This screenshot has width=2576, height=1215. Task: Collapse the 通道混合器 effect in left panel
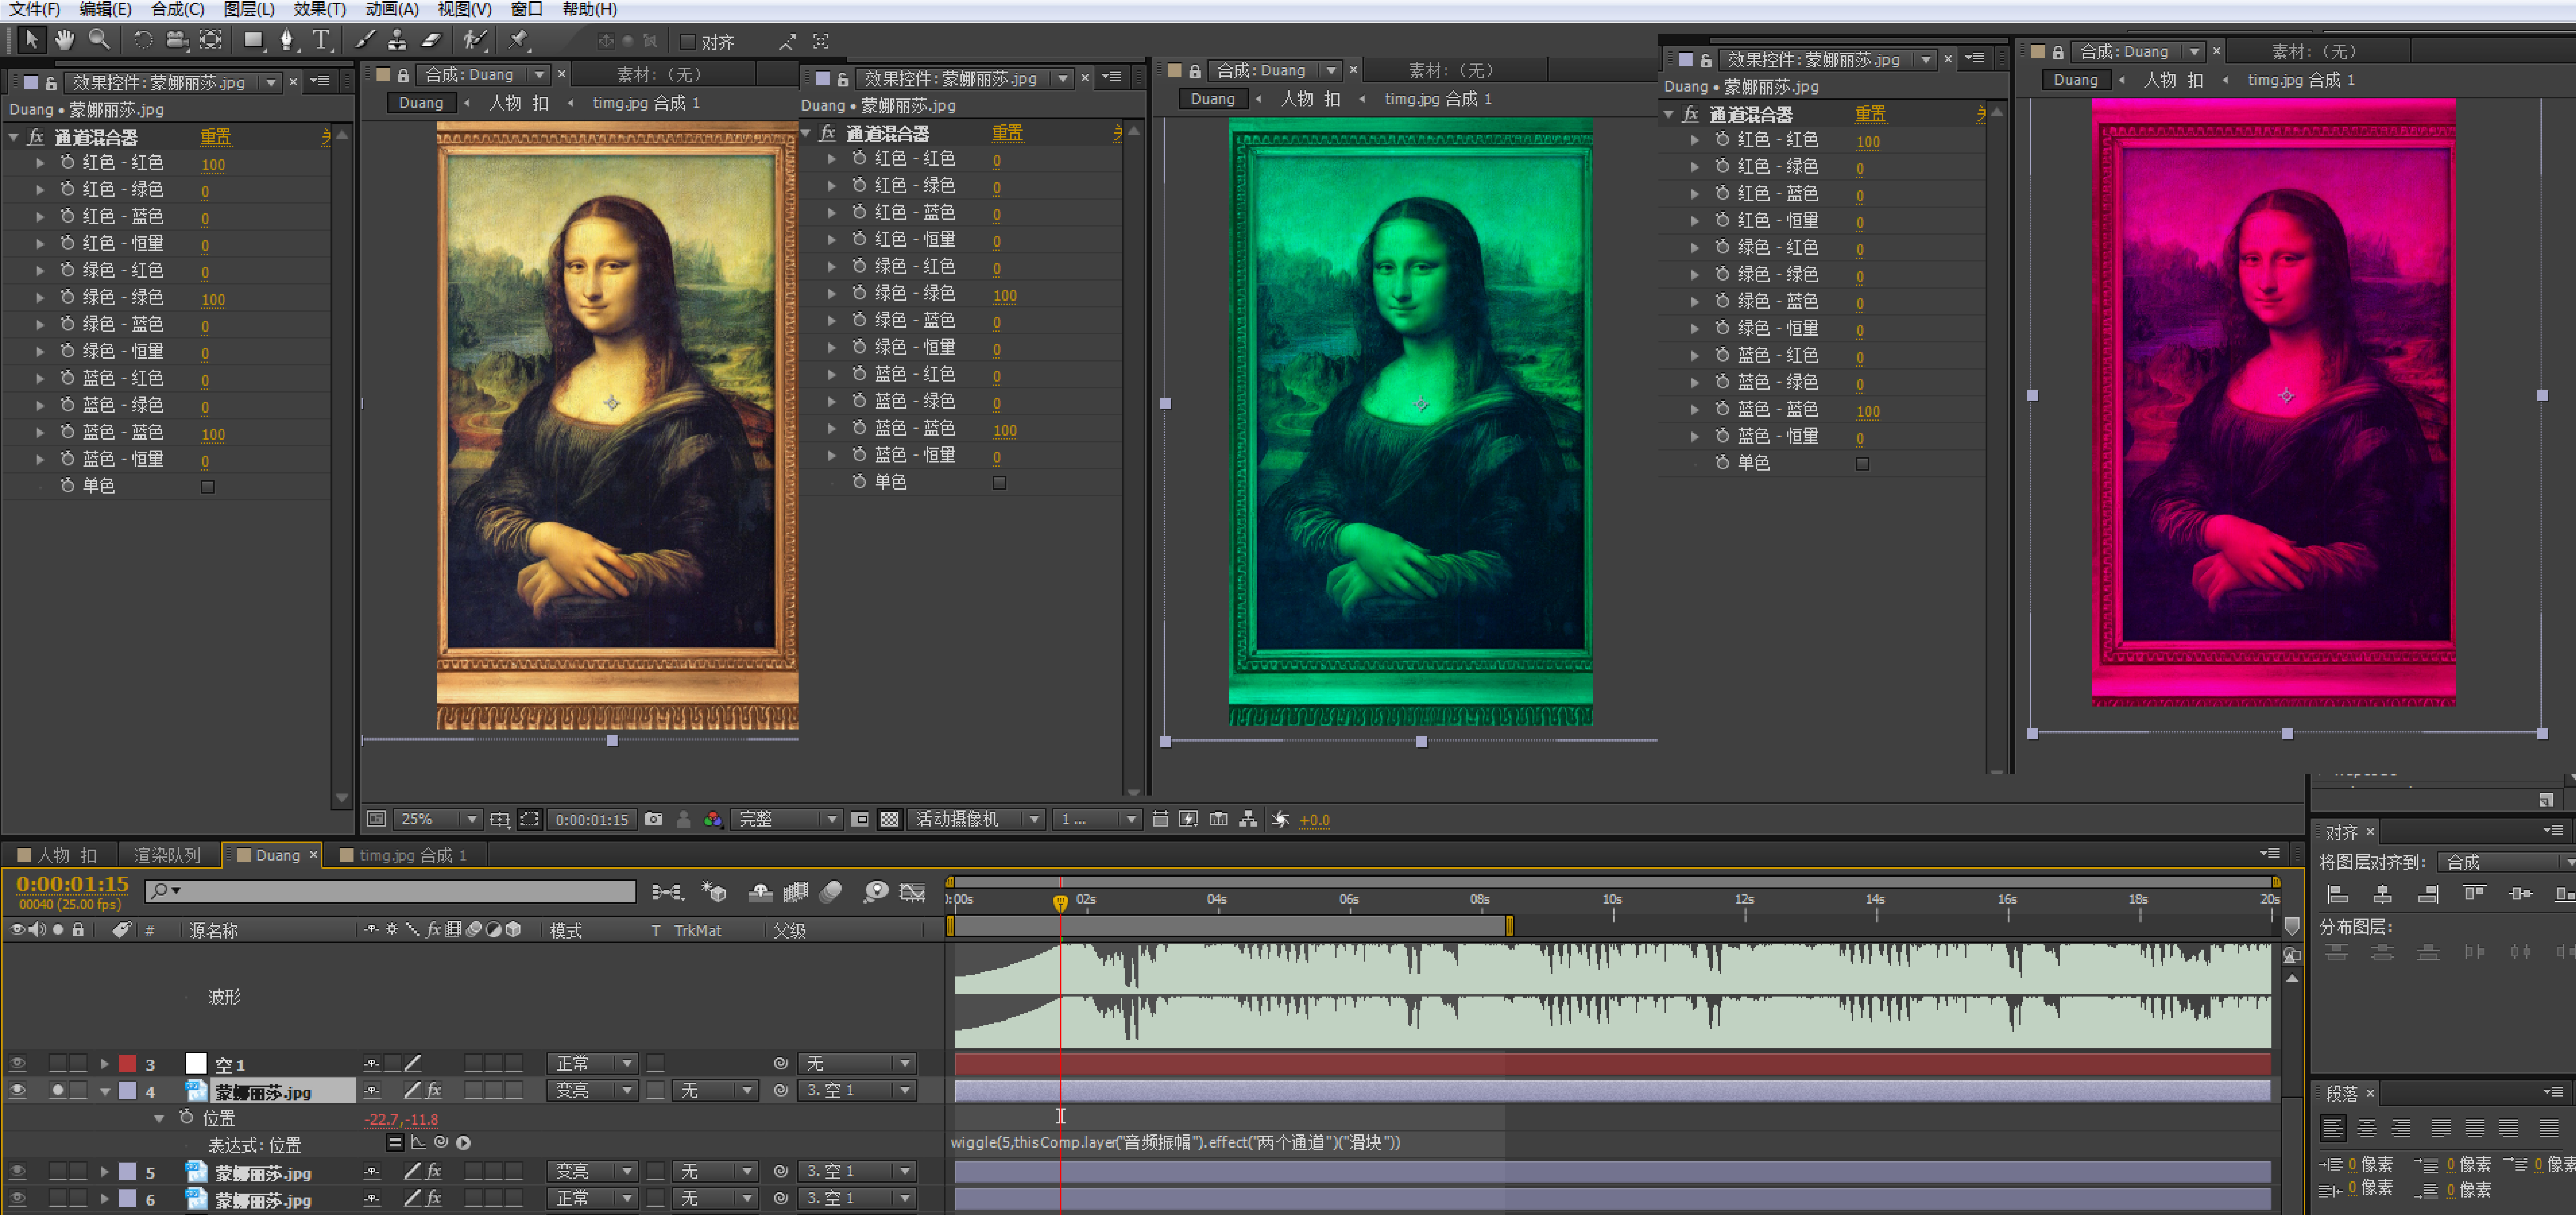point(14,137)
